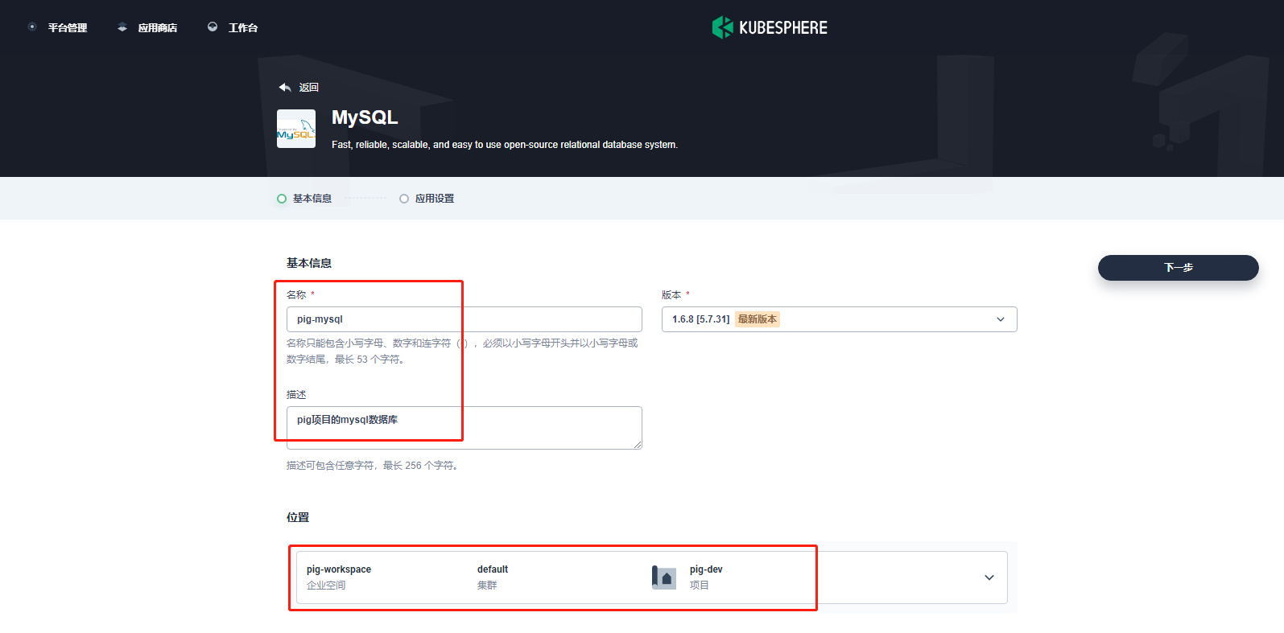The width and height of the screenshot is (1284, 633).
Task: Open 平台管理 menu
Action: (68, 27)
